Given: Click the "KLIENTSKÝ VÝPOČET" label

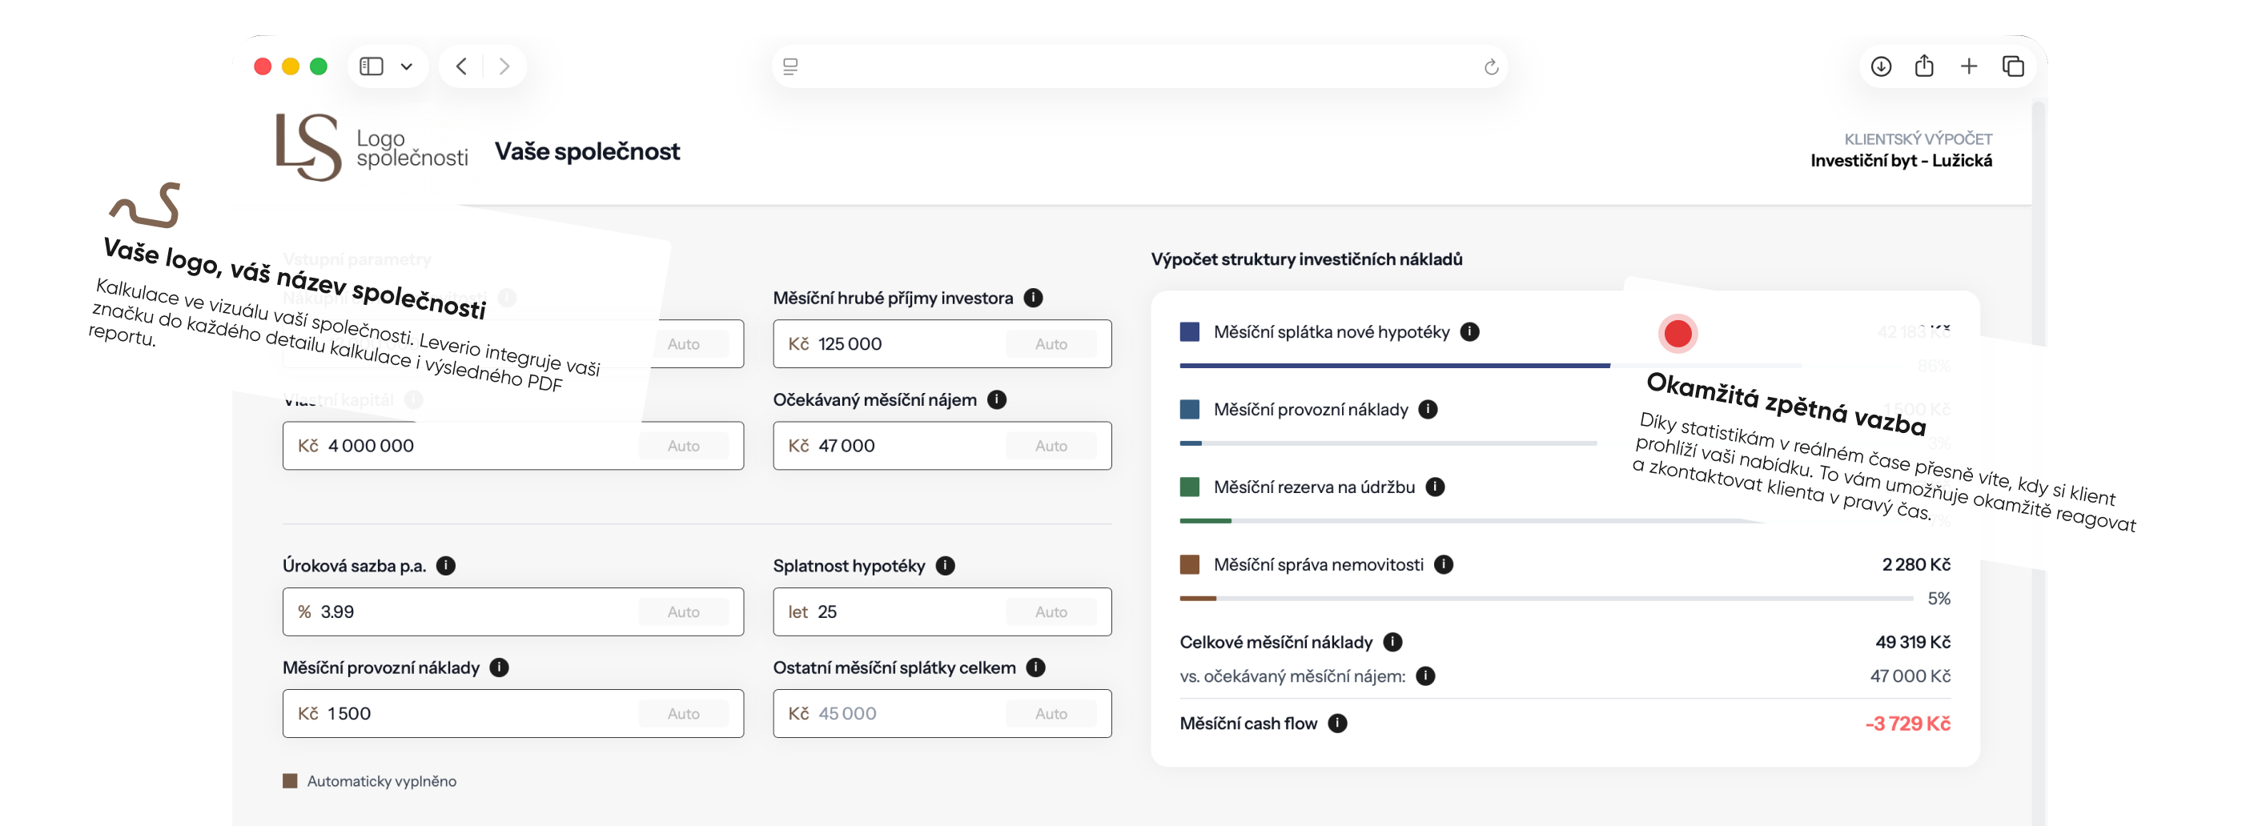Looking at the screenshot, I should [x=1918, y=140].
